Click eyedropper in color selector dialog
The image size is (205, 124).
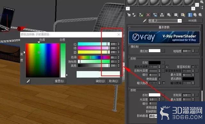pos(29,81)
